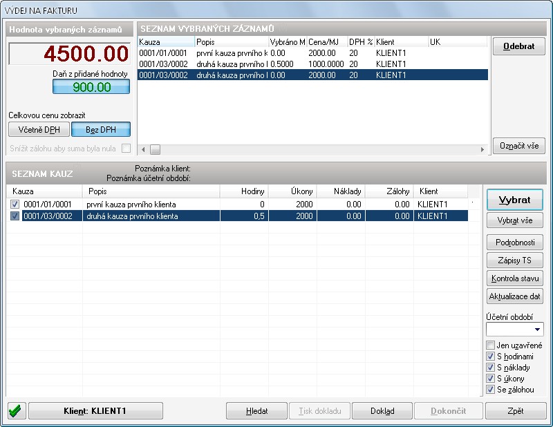Click the Hledat button
Screen dimensions: 553x427
256,411
